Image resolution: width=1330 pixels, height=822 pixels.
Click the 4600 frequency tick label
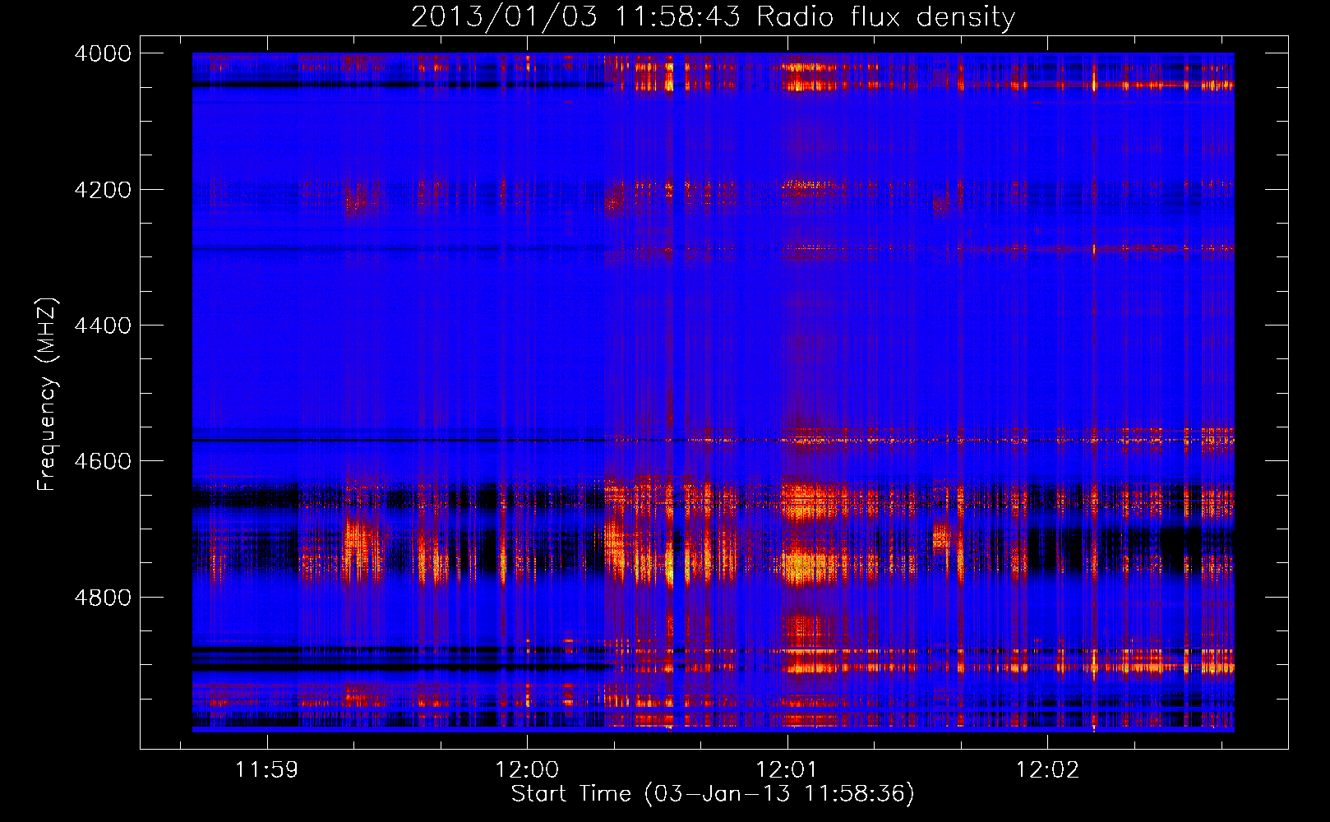(x=103, y=461)
